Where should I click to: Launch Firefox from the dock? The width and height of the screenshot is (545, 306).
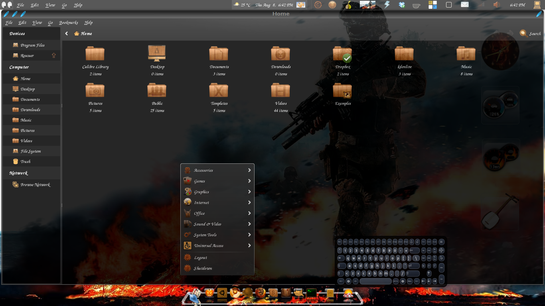pos(261,293)
